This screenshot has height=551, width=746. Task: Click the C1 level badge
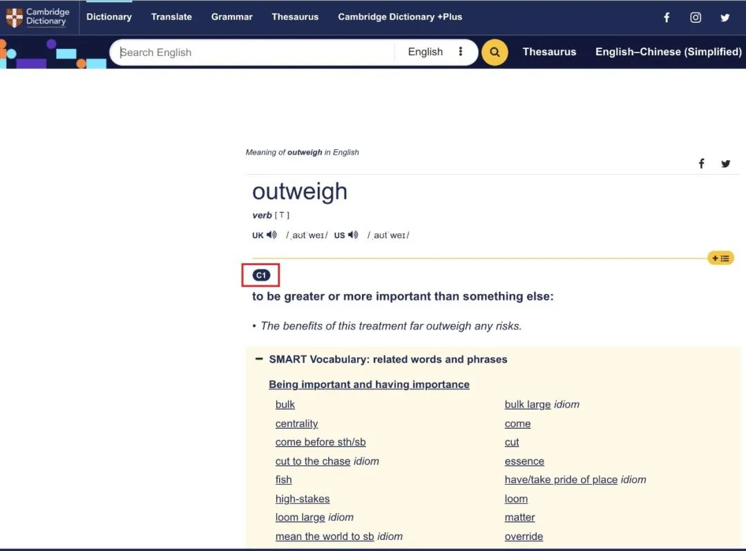coord(260,275)
